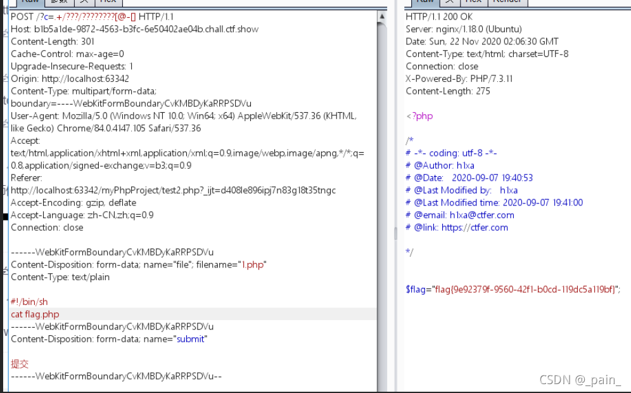Screen dimensions: 631x393
Task: Click the Server: nginx/1.18.0 header
Action: tap(464, 29)
